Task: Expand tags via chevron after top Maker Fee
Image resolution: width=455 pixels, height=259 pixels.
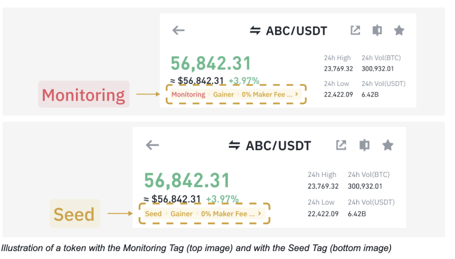Action: point(297,94)
